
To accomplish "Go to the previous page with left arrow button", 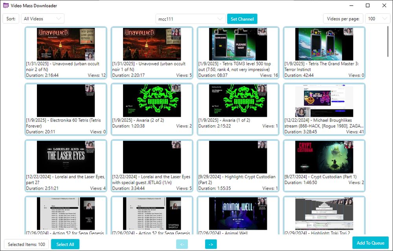I will pyautogui.click(x=182, y=244).
